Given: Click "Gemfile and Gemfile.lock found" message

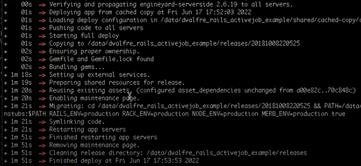Looking at the screenshot, I should pos(101,59).
